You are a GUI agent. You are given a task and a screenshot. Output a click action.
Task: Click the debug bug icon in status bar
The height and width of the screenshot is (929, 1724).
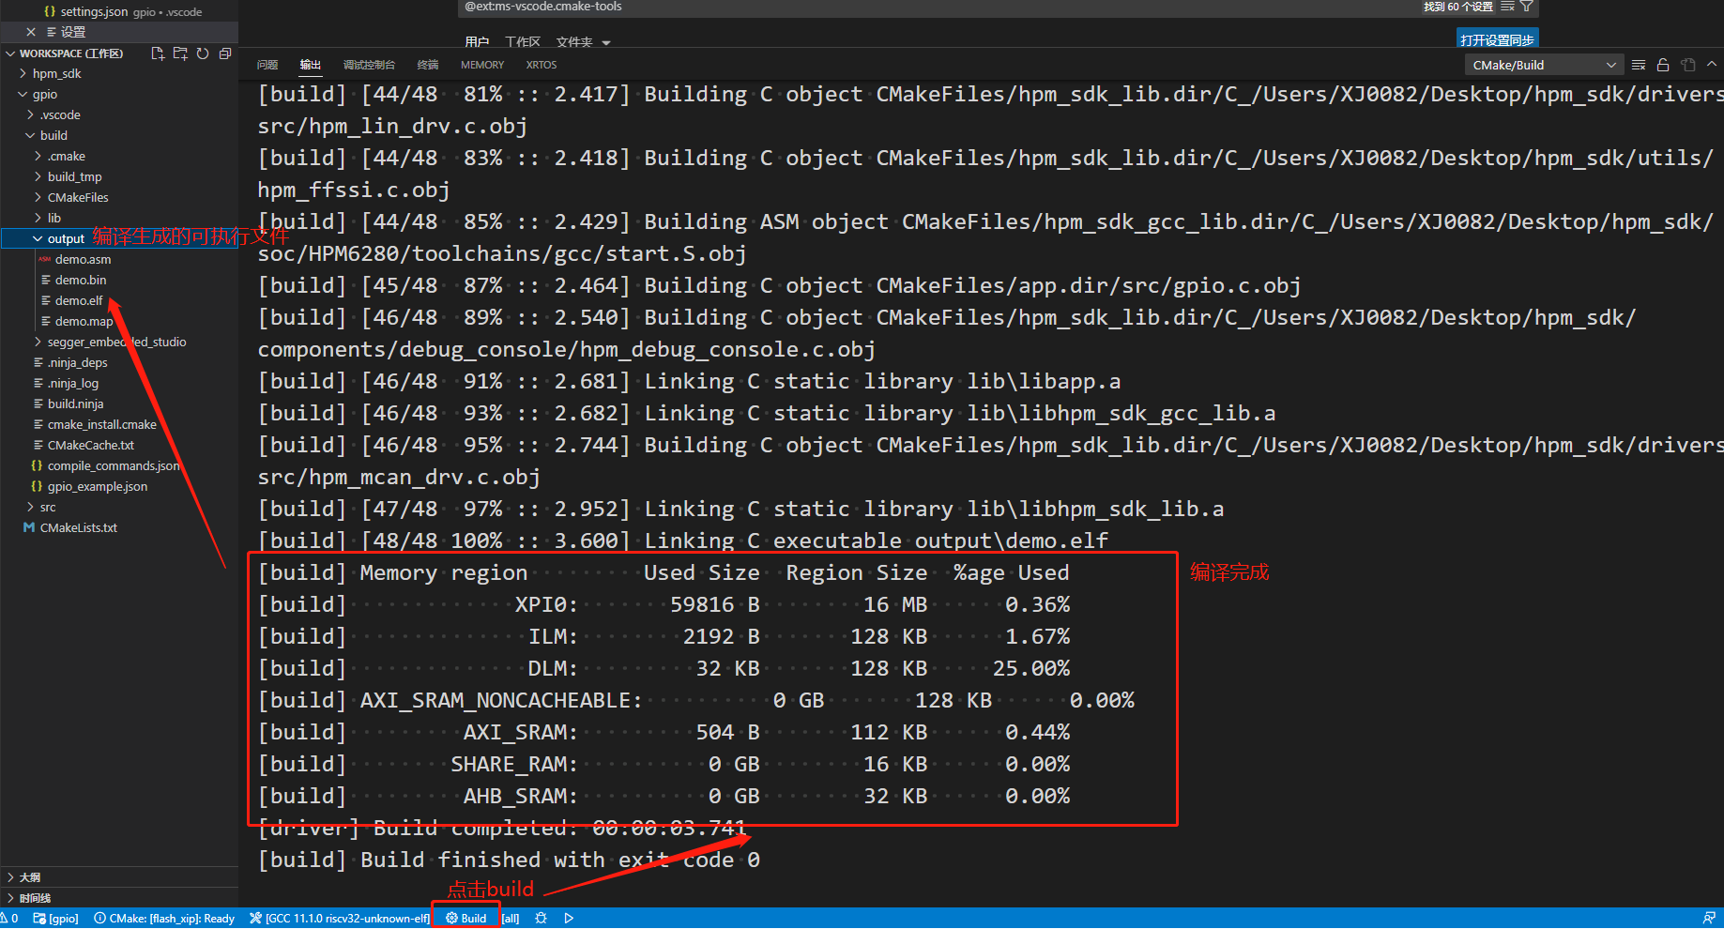point(542,919)
